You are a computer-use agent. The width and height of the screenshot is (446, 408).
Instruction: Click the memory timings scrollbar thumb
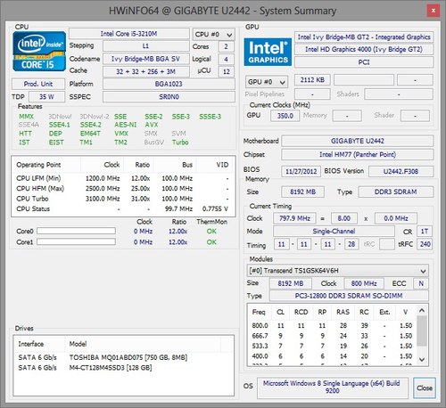point(422,330)
